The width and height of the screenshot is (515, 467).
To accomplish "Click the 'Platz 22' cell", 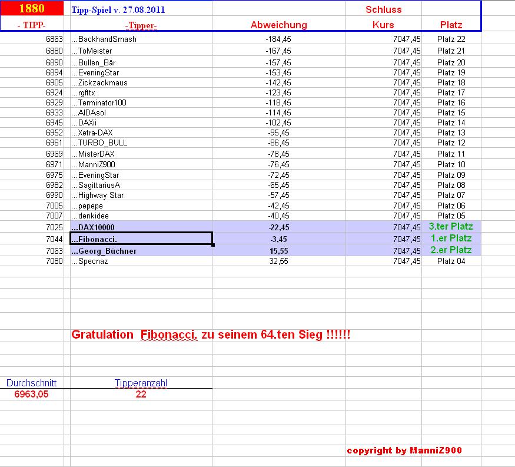I will (x=451, y=39).
